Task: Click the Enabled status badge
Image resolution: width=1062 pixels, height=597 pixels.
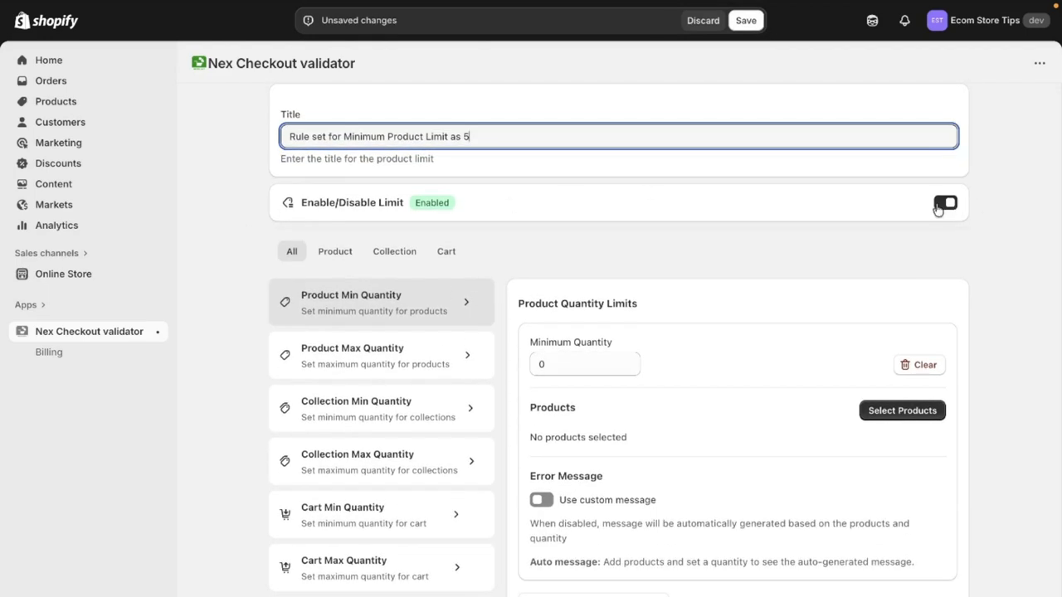Action: (x=432, y=202)
